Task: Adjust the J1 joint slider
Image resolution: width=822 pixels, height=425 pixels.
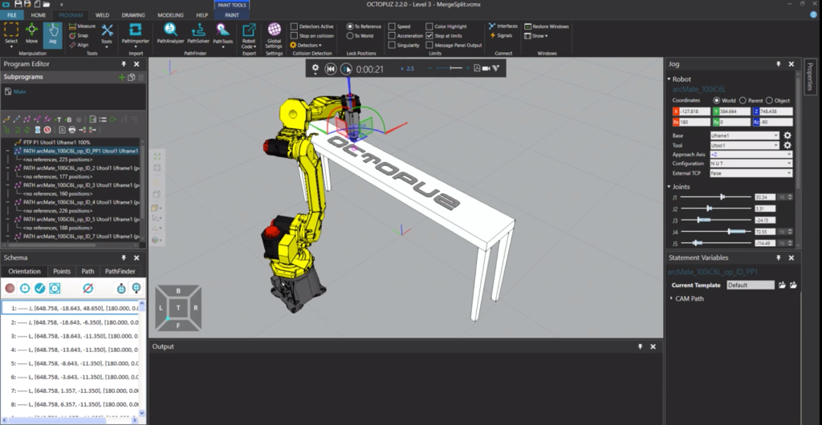Action: click(x=722, y=196)
